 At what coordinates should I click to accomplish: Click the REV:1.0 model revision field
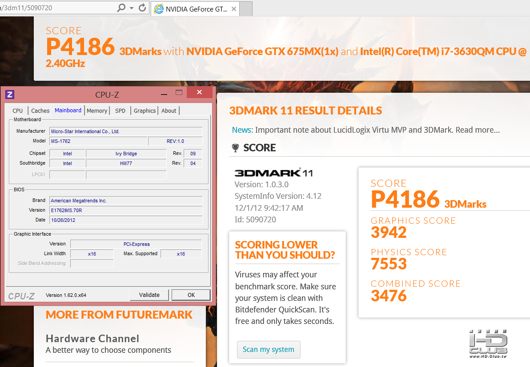(x=175, y=141)
